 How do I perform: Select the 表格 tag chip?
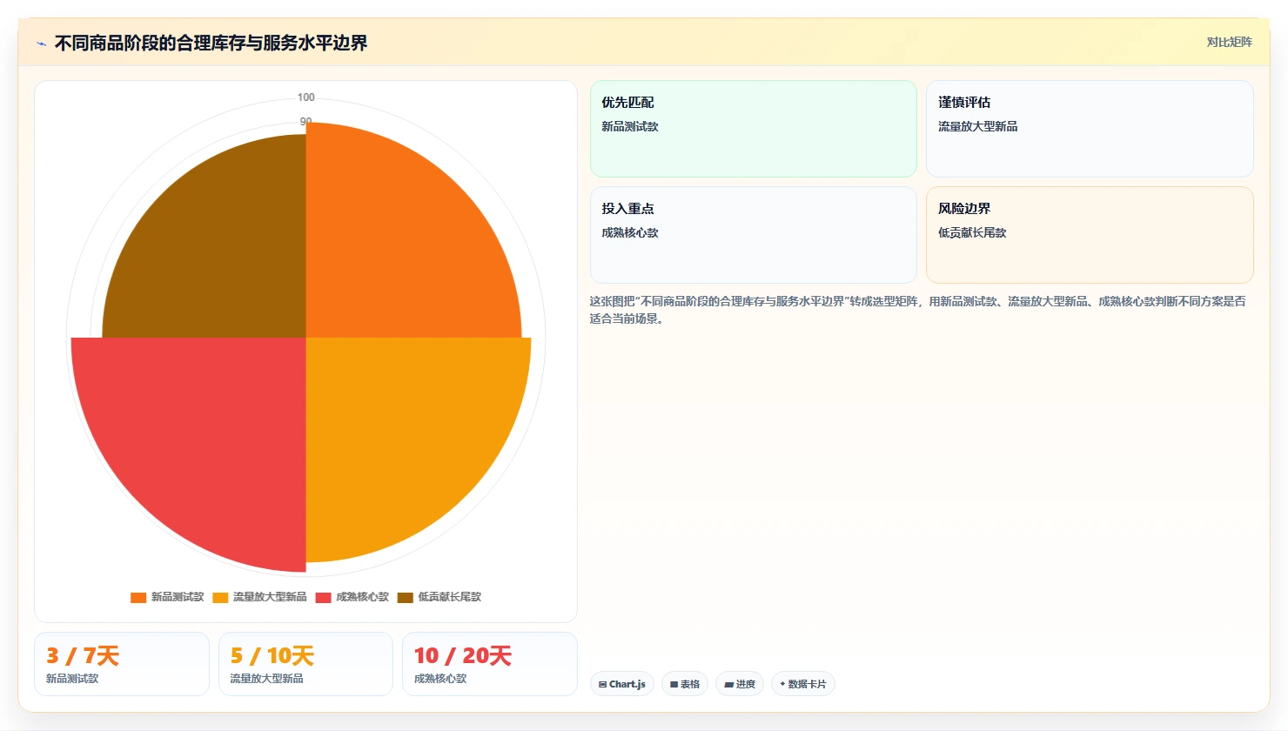pyautogui.click(x=685, y=684)
